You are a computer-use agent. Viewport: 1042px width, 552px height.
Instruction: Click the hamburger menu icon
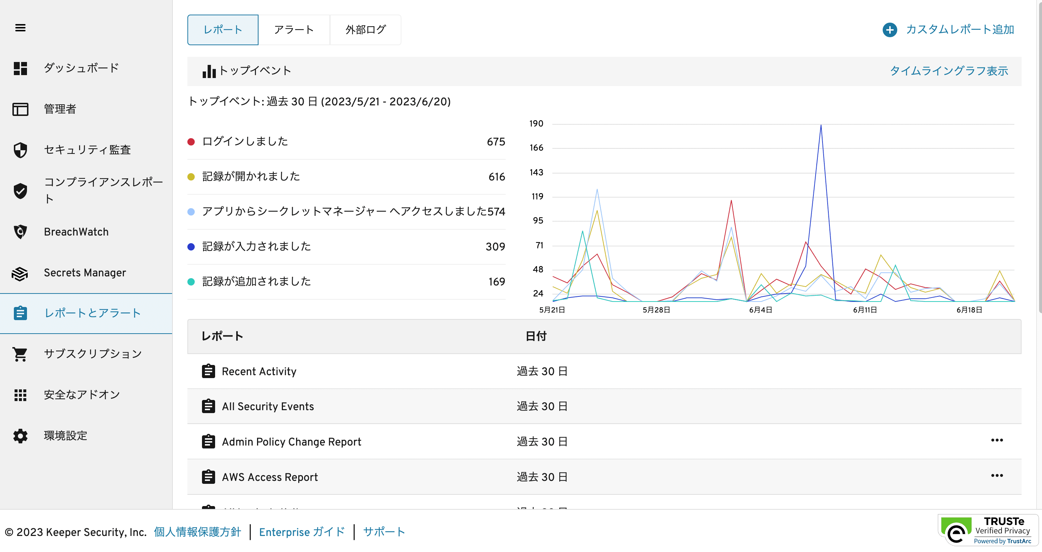[20, 27]
